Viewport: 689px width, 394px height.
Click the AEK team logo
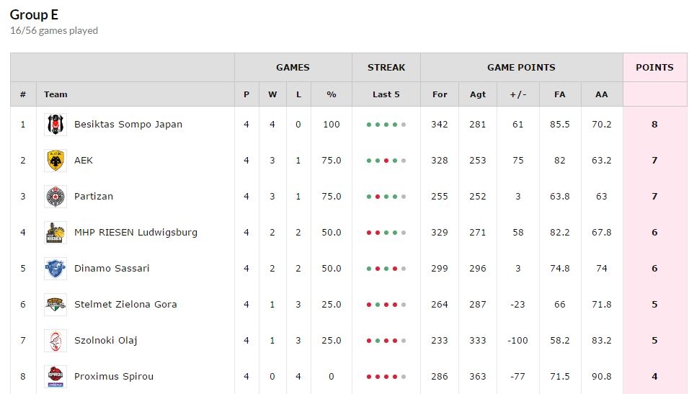coord(55,161)
